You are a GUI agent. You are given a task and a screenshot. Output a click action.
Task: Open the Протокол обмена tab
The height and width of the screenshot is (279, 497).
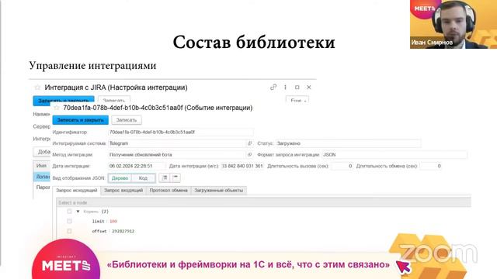coord(169,191)
